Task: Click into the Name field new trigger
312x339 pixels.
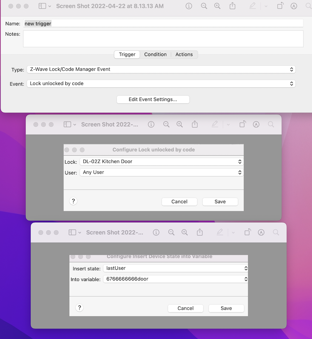Action: tap(163, 23)
